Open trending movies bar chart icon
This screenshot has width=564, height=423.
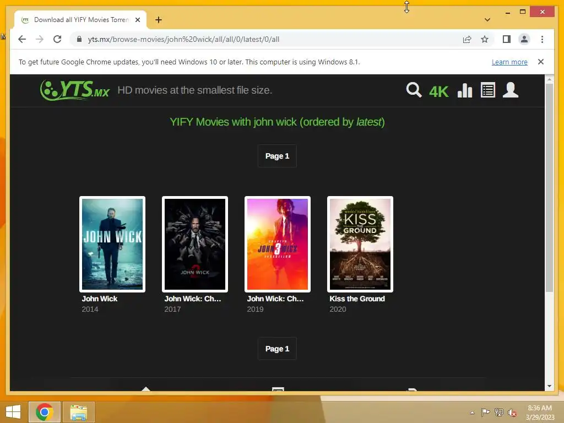pos(465,90)
